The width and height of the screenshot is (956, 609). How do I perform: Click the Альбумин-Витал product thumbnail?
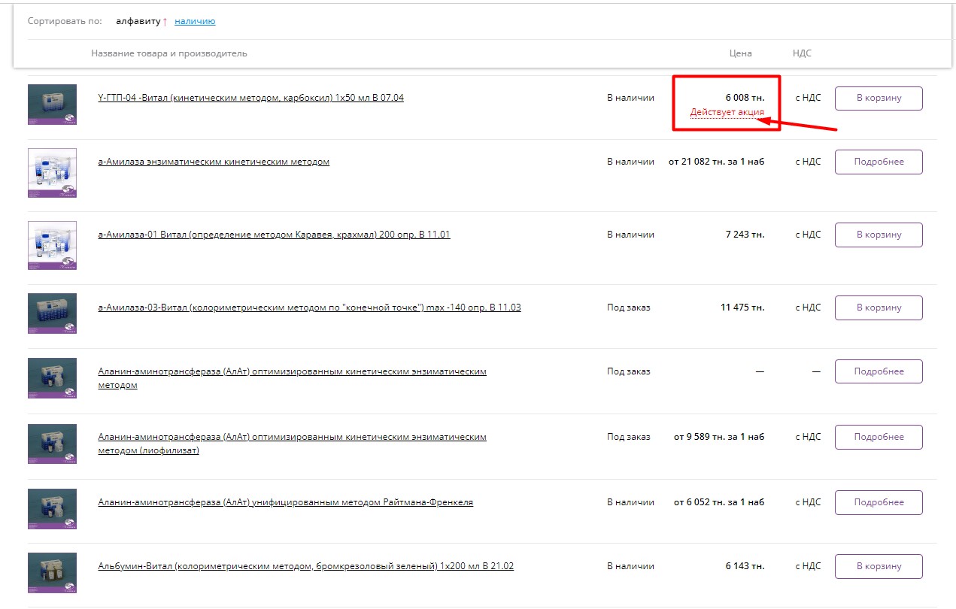click(52, 573)
